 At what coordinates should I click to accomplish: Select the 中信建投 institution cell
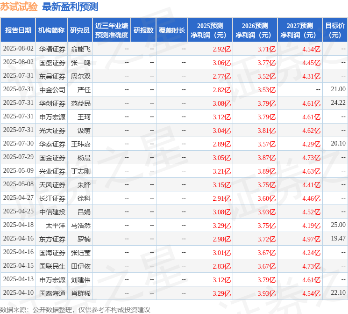52,212
